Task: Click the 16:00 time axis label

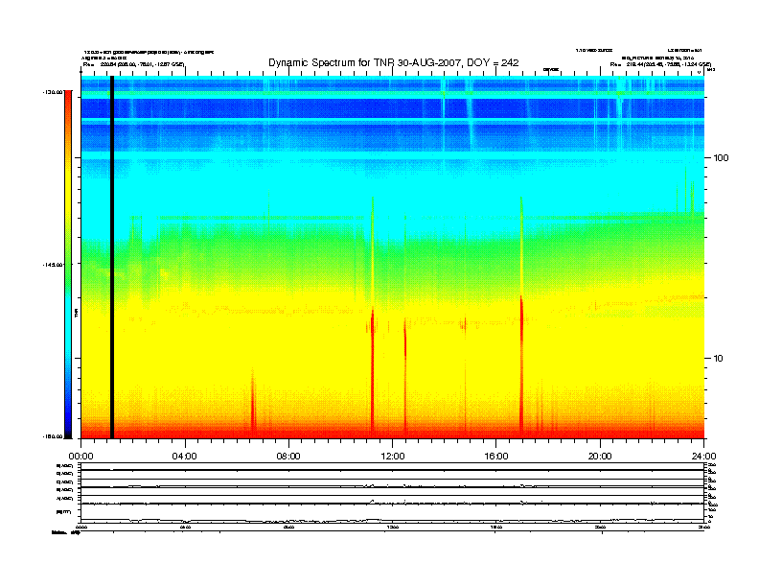Action: [496, 457]
